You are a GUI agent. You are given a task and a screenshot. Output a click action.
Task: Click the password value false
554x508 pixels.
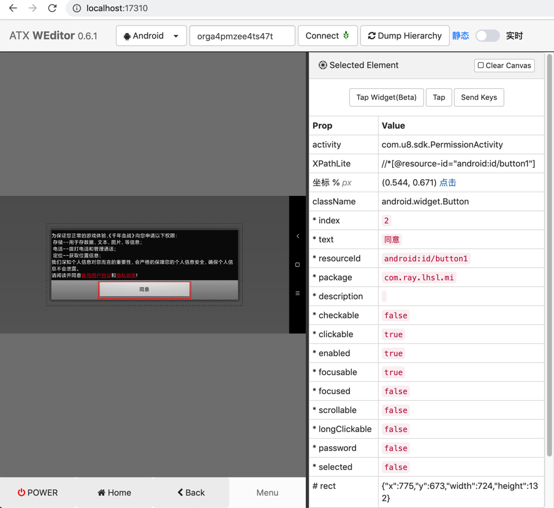(x=396, y=449)
